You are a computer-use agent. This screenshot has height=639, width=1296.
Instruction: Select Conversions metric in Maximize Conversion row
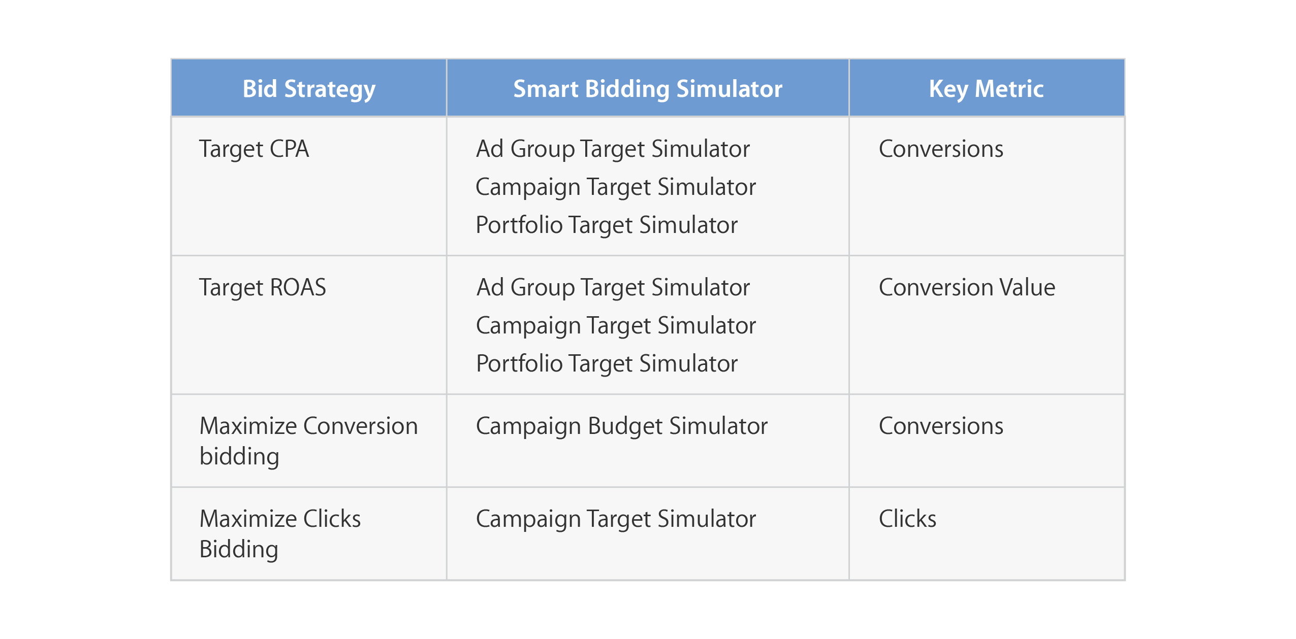click(x=941, y=426)
